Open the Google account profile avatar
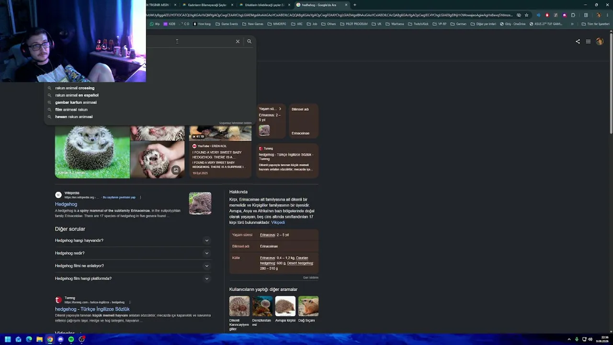Viewport: 613px width, 345px height. coord(600,42)
